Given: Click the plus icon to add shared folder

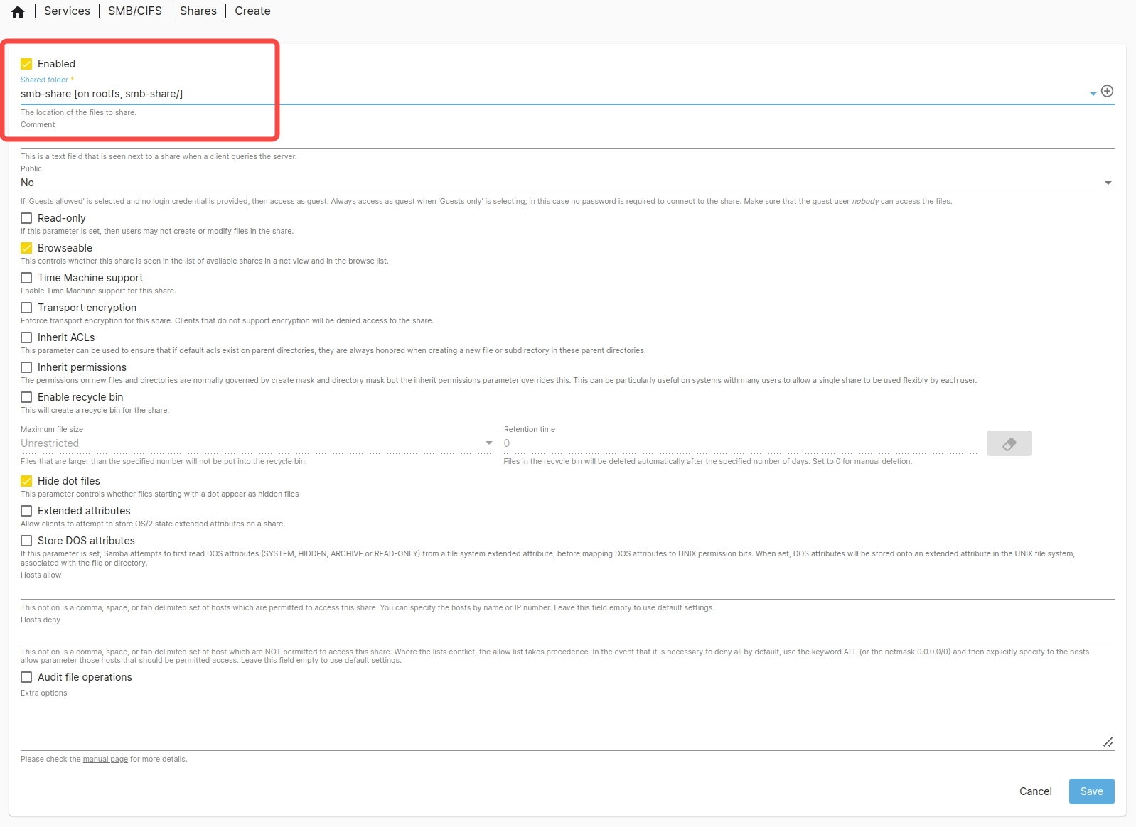Looking at the screenshot, I should point(1107,91).
